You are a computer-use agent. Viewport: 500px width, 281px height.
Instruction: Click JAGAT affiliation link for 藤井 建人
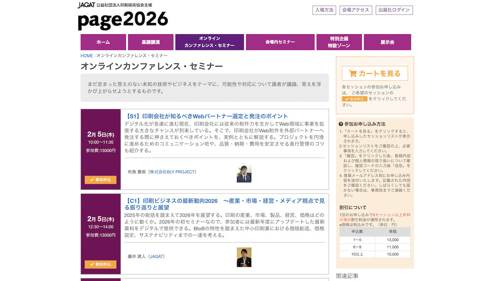[x=156, y=256]
